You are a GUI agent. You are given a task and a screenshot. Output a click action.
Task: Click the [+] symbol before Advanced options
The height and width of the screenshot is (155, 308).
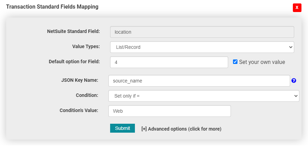tap(144, 129)
